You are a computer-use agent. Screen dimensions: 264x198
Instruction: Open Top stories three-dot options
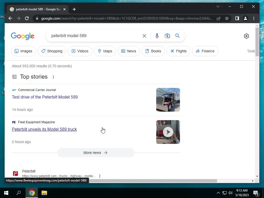point(53,77)
